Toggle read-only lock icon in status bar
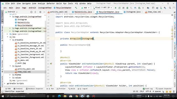 (x=163, y=92)
